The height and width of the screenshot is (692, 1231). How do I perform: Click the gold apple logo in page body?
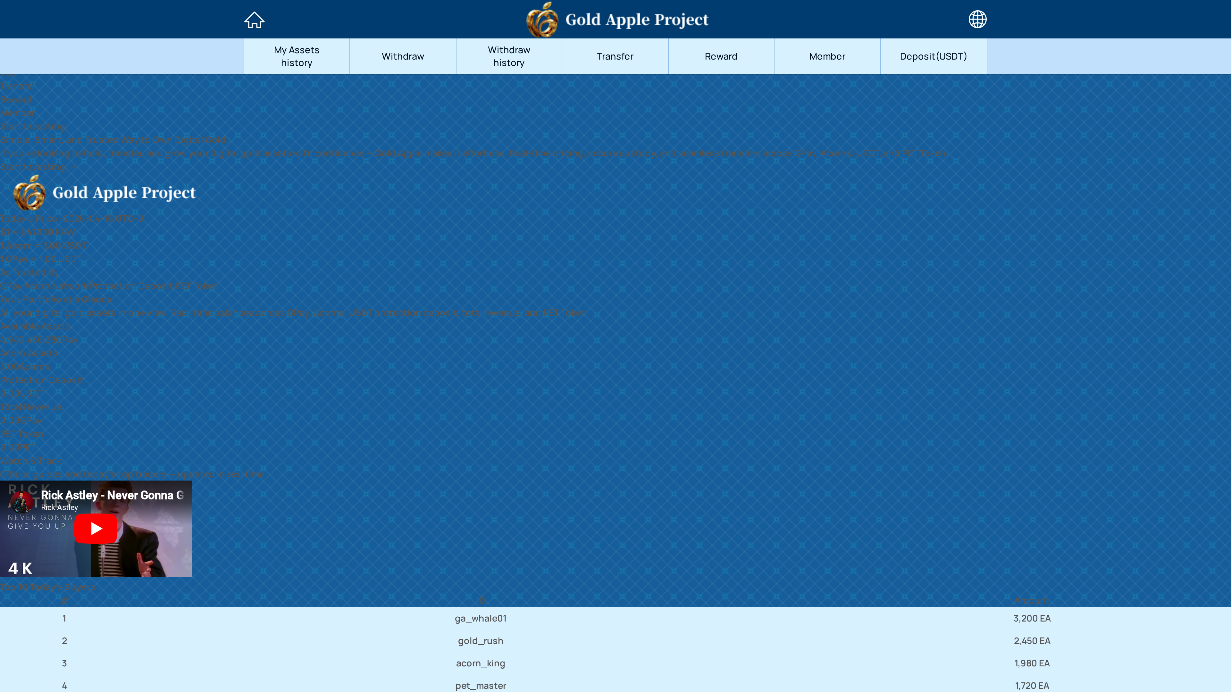coord(29,193)
